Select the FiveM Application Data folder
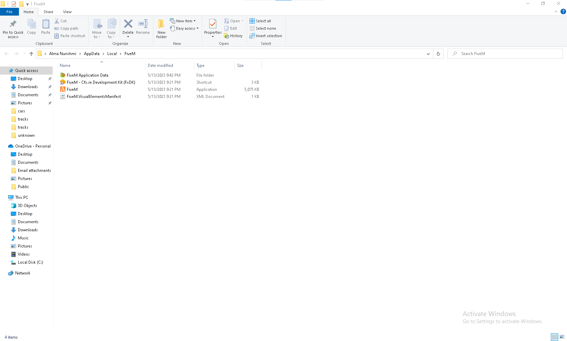567x341 pixels. 87,75
